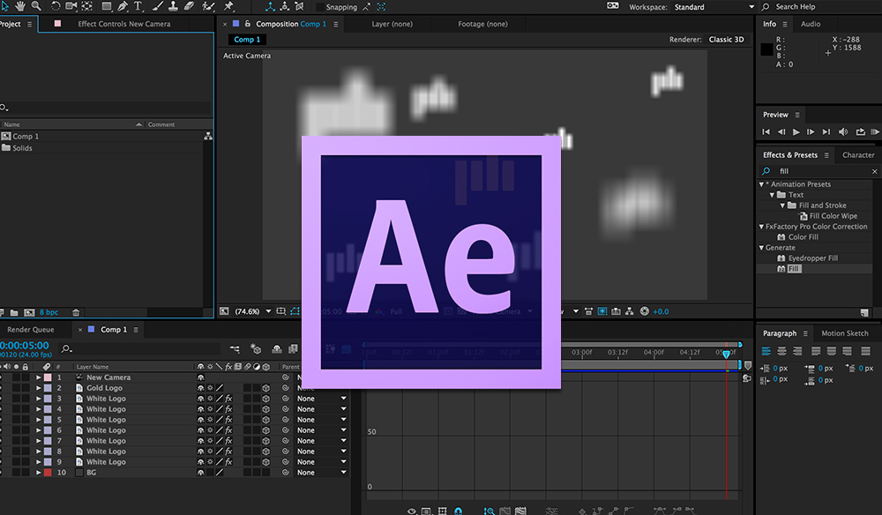
Task: Select the Clone Stamp tool
Action: (172, 6)
